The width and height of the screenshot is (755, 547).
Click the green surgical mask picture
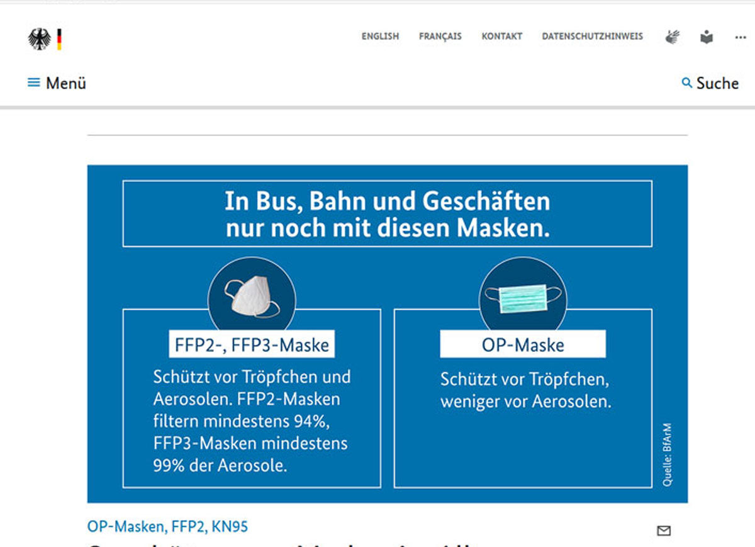tap(523, 296)
